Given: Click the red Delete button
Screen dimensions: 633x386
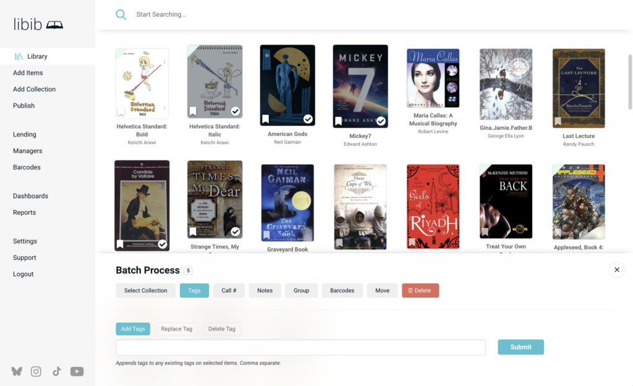Looking at the screenshot, I should (x=420, y=290).
